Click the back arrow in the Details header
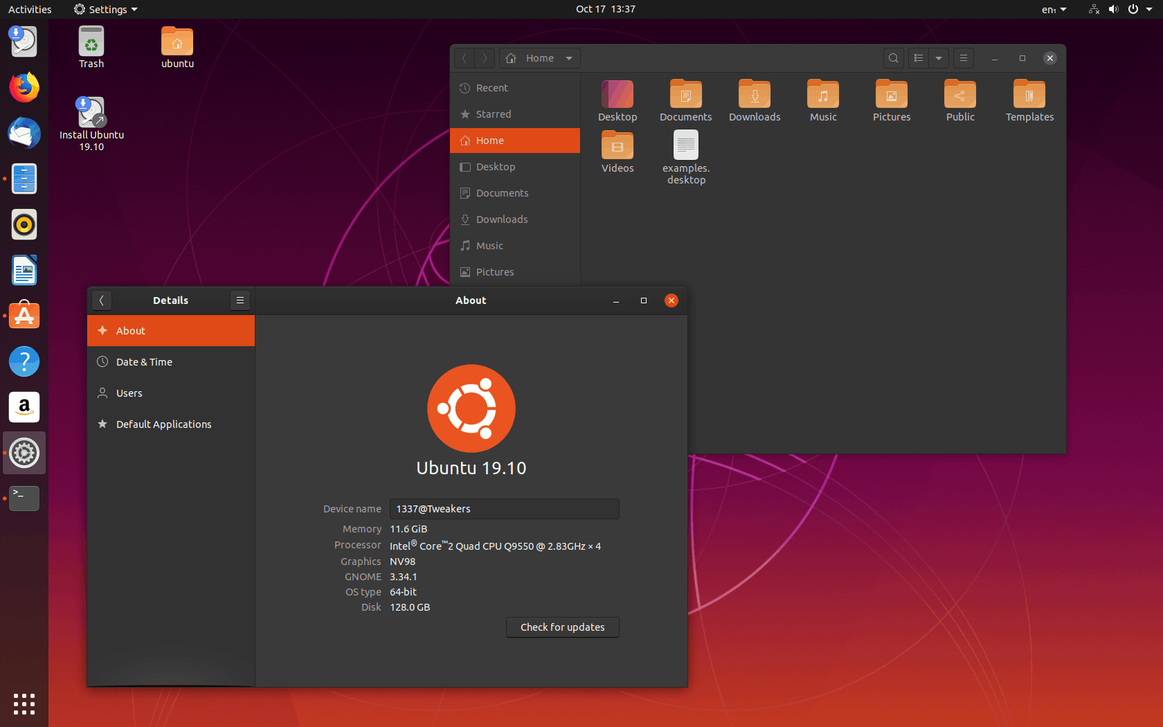This screenshot has height=727, width=1163. click(x=102, y=300)
